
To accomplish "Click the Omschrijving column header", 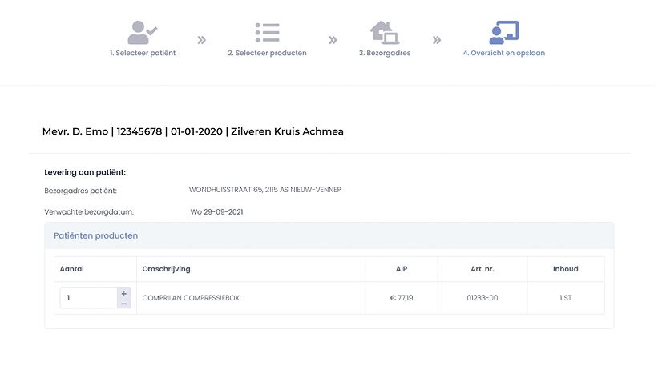I will point(166,269).
